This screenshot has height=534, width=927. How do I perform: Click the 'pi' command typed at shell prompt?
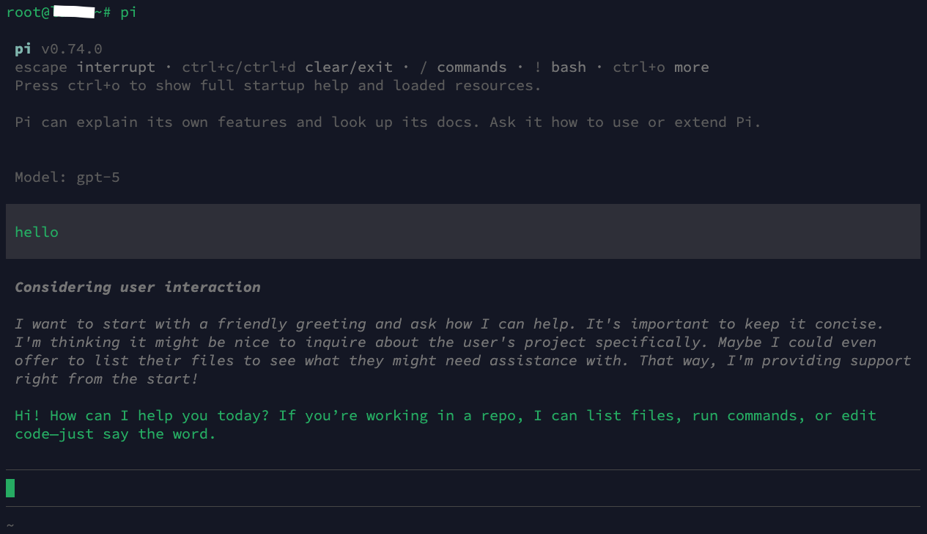click(128, 13)
